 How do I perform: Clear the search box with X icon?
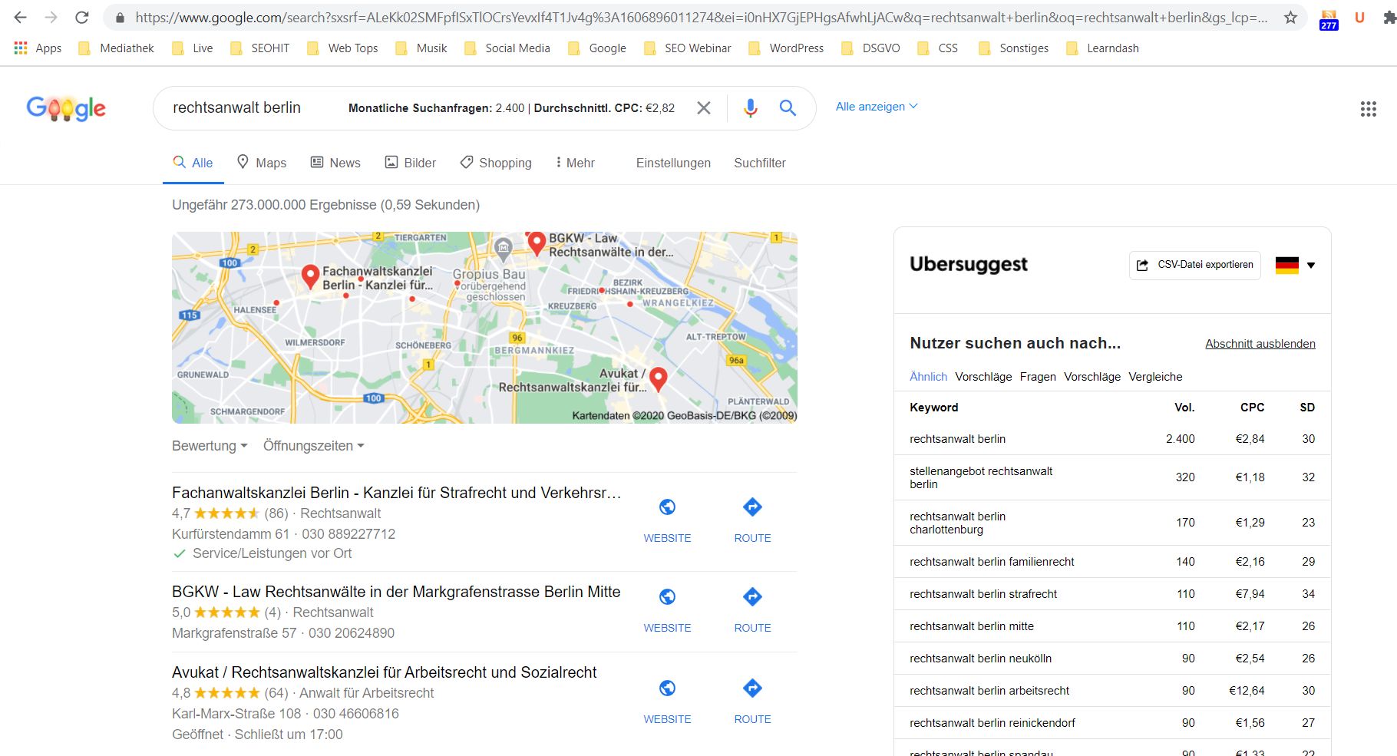pyautogui.click(x=703, y=108)
